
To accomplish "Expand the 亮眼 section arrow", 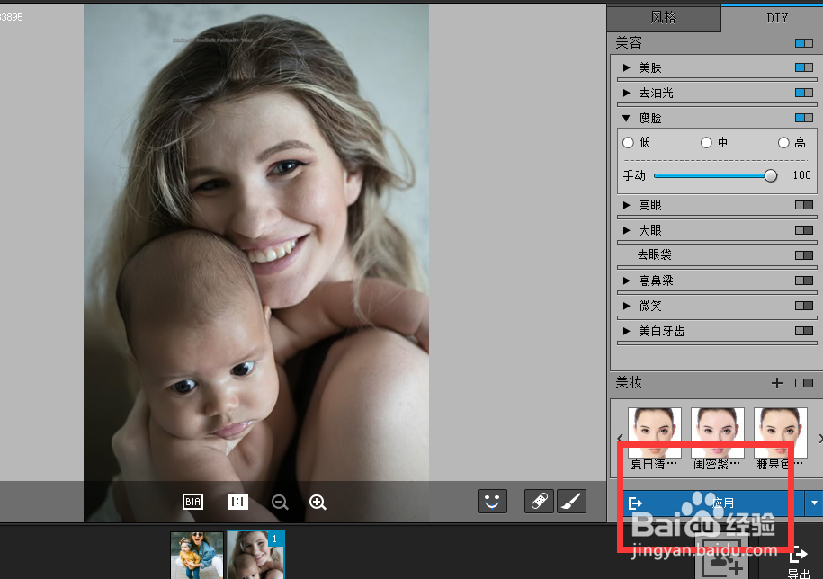I will click(626, 205).
